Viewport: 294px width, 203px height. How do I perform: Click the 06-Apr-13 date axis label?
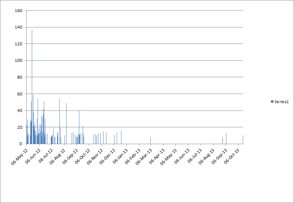(x=157, y=156)
